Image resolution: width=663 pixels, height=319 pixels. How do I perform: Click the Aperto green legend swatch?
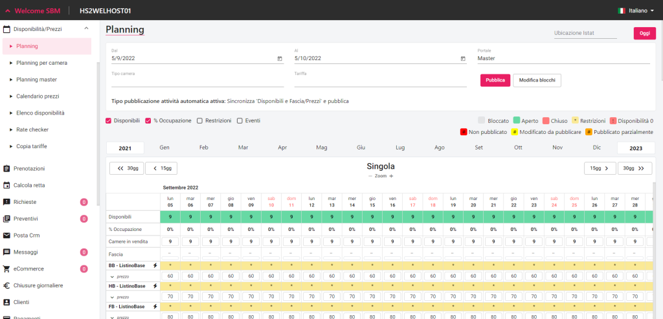516,121
